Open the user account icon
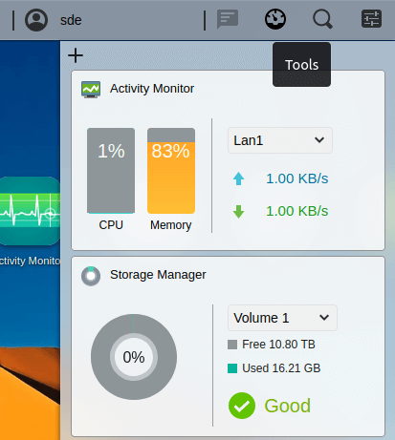395x440 pixels. click(x=36, y=20)
